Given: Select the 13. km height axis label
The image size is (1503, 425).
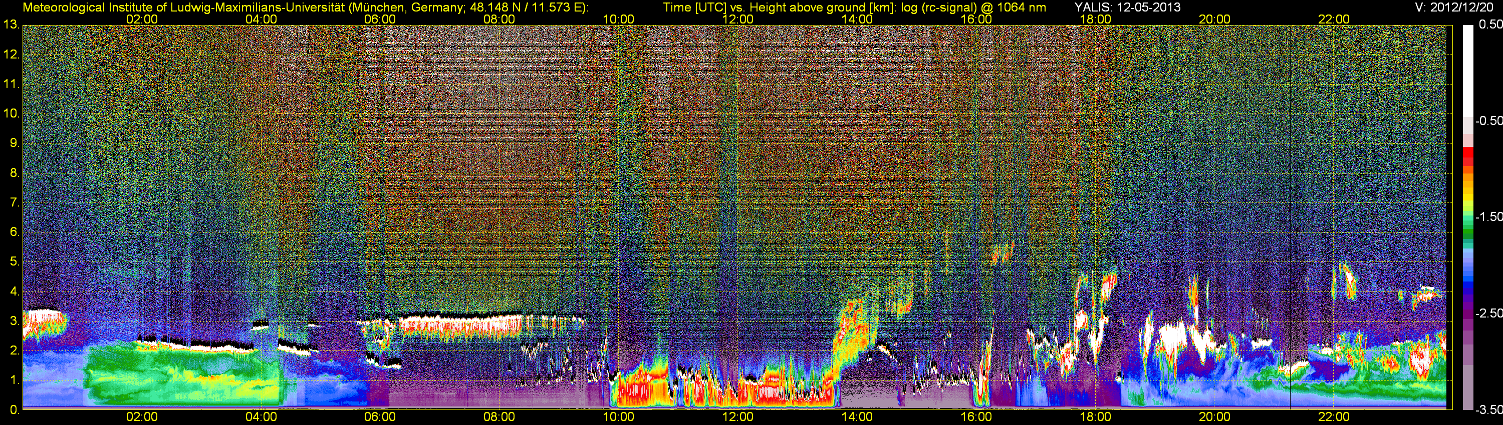Looking at the screenshot, I should point(12,25).
